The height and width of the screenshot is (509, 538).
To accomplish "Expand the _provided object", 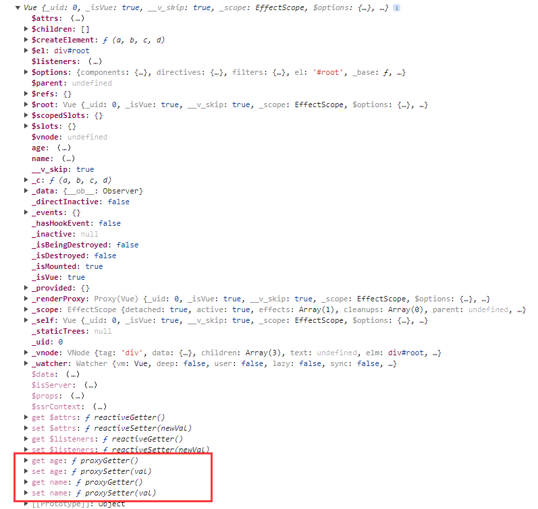I will click(x=26, y=288).
